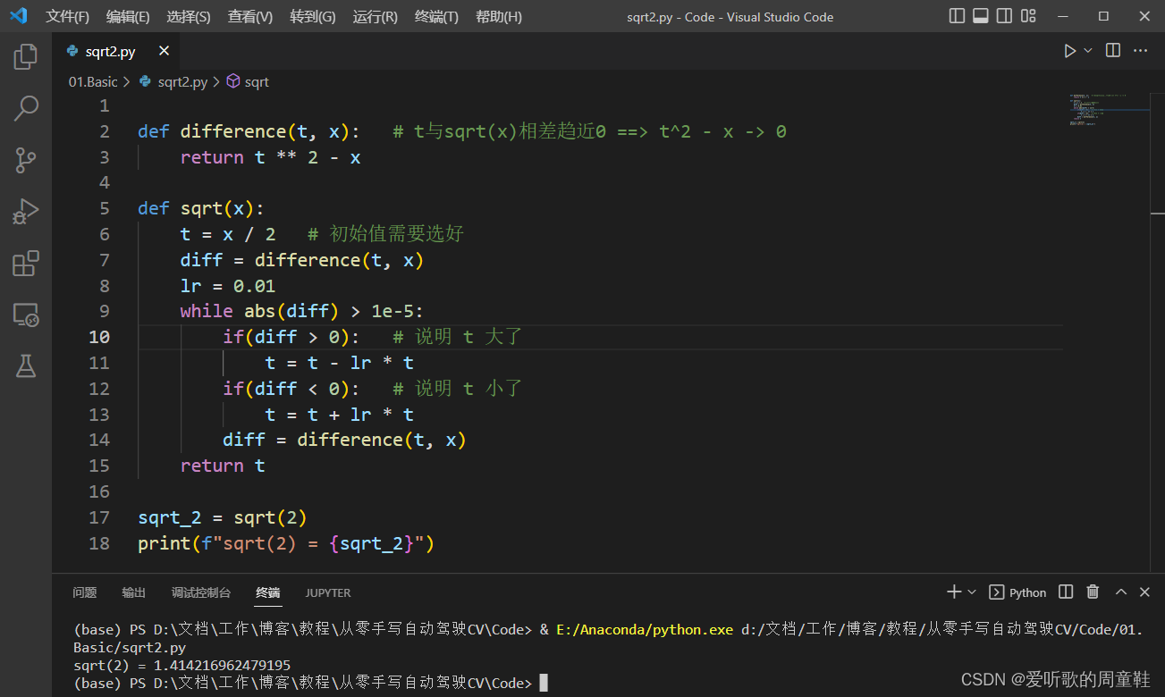
Task: Click the 'def sqrt(x):' code line
Action: 201,208
